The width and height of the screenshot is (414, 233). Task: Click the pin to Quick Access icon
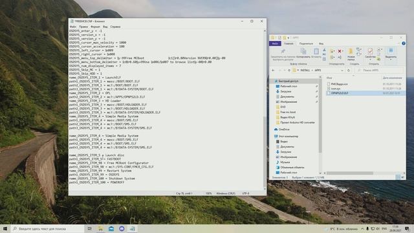pyautogui.click(x=283, y=51)
